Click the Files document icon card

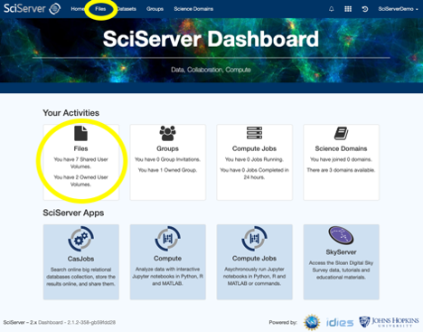click(80, 133)
